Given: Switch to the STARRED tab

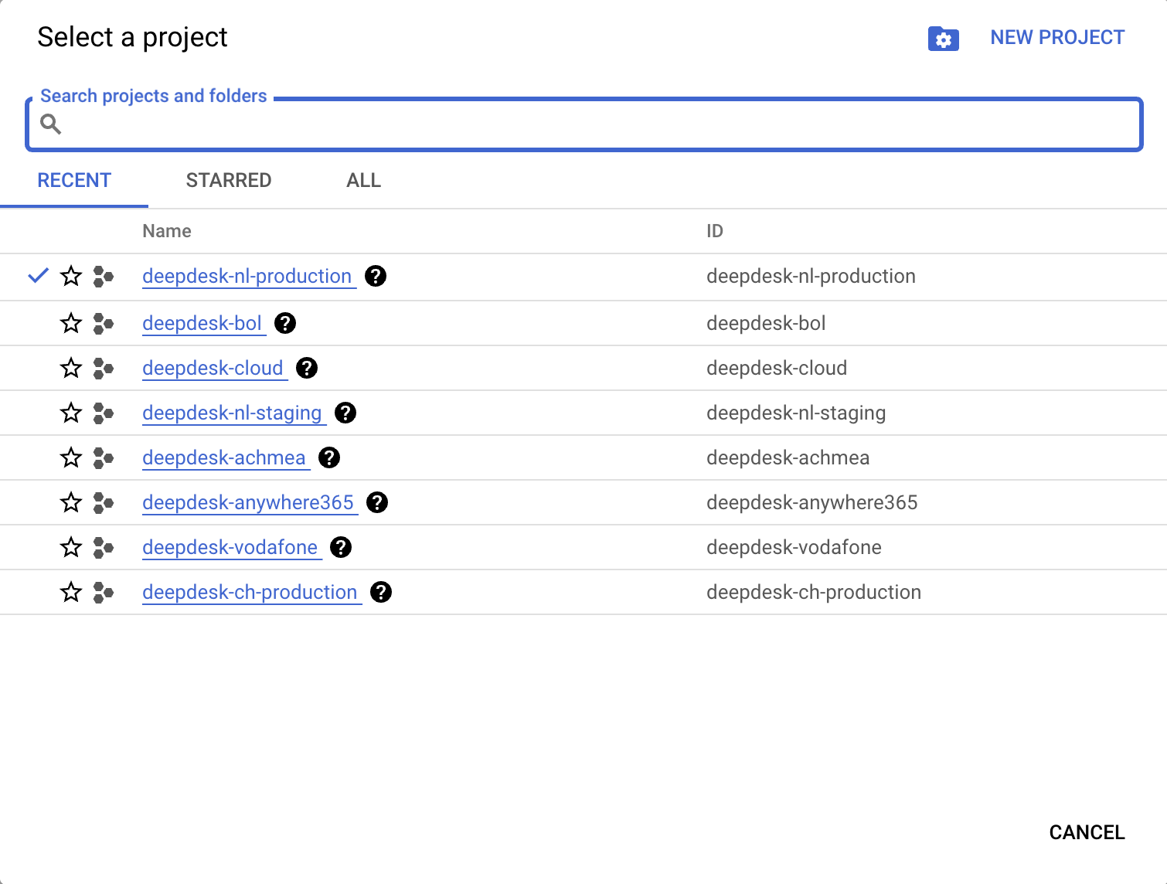Looking at the screenshot, I should 229,180.
